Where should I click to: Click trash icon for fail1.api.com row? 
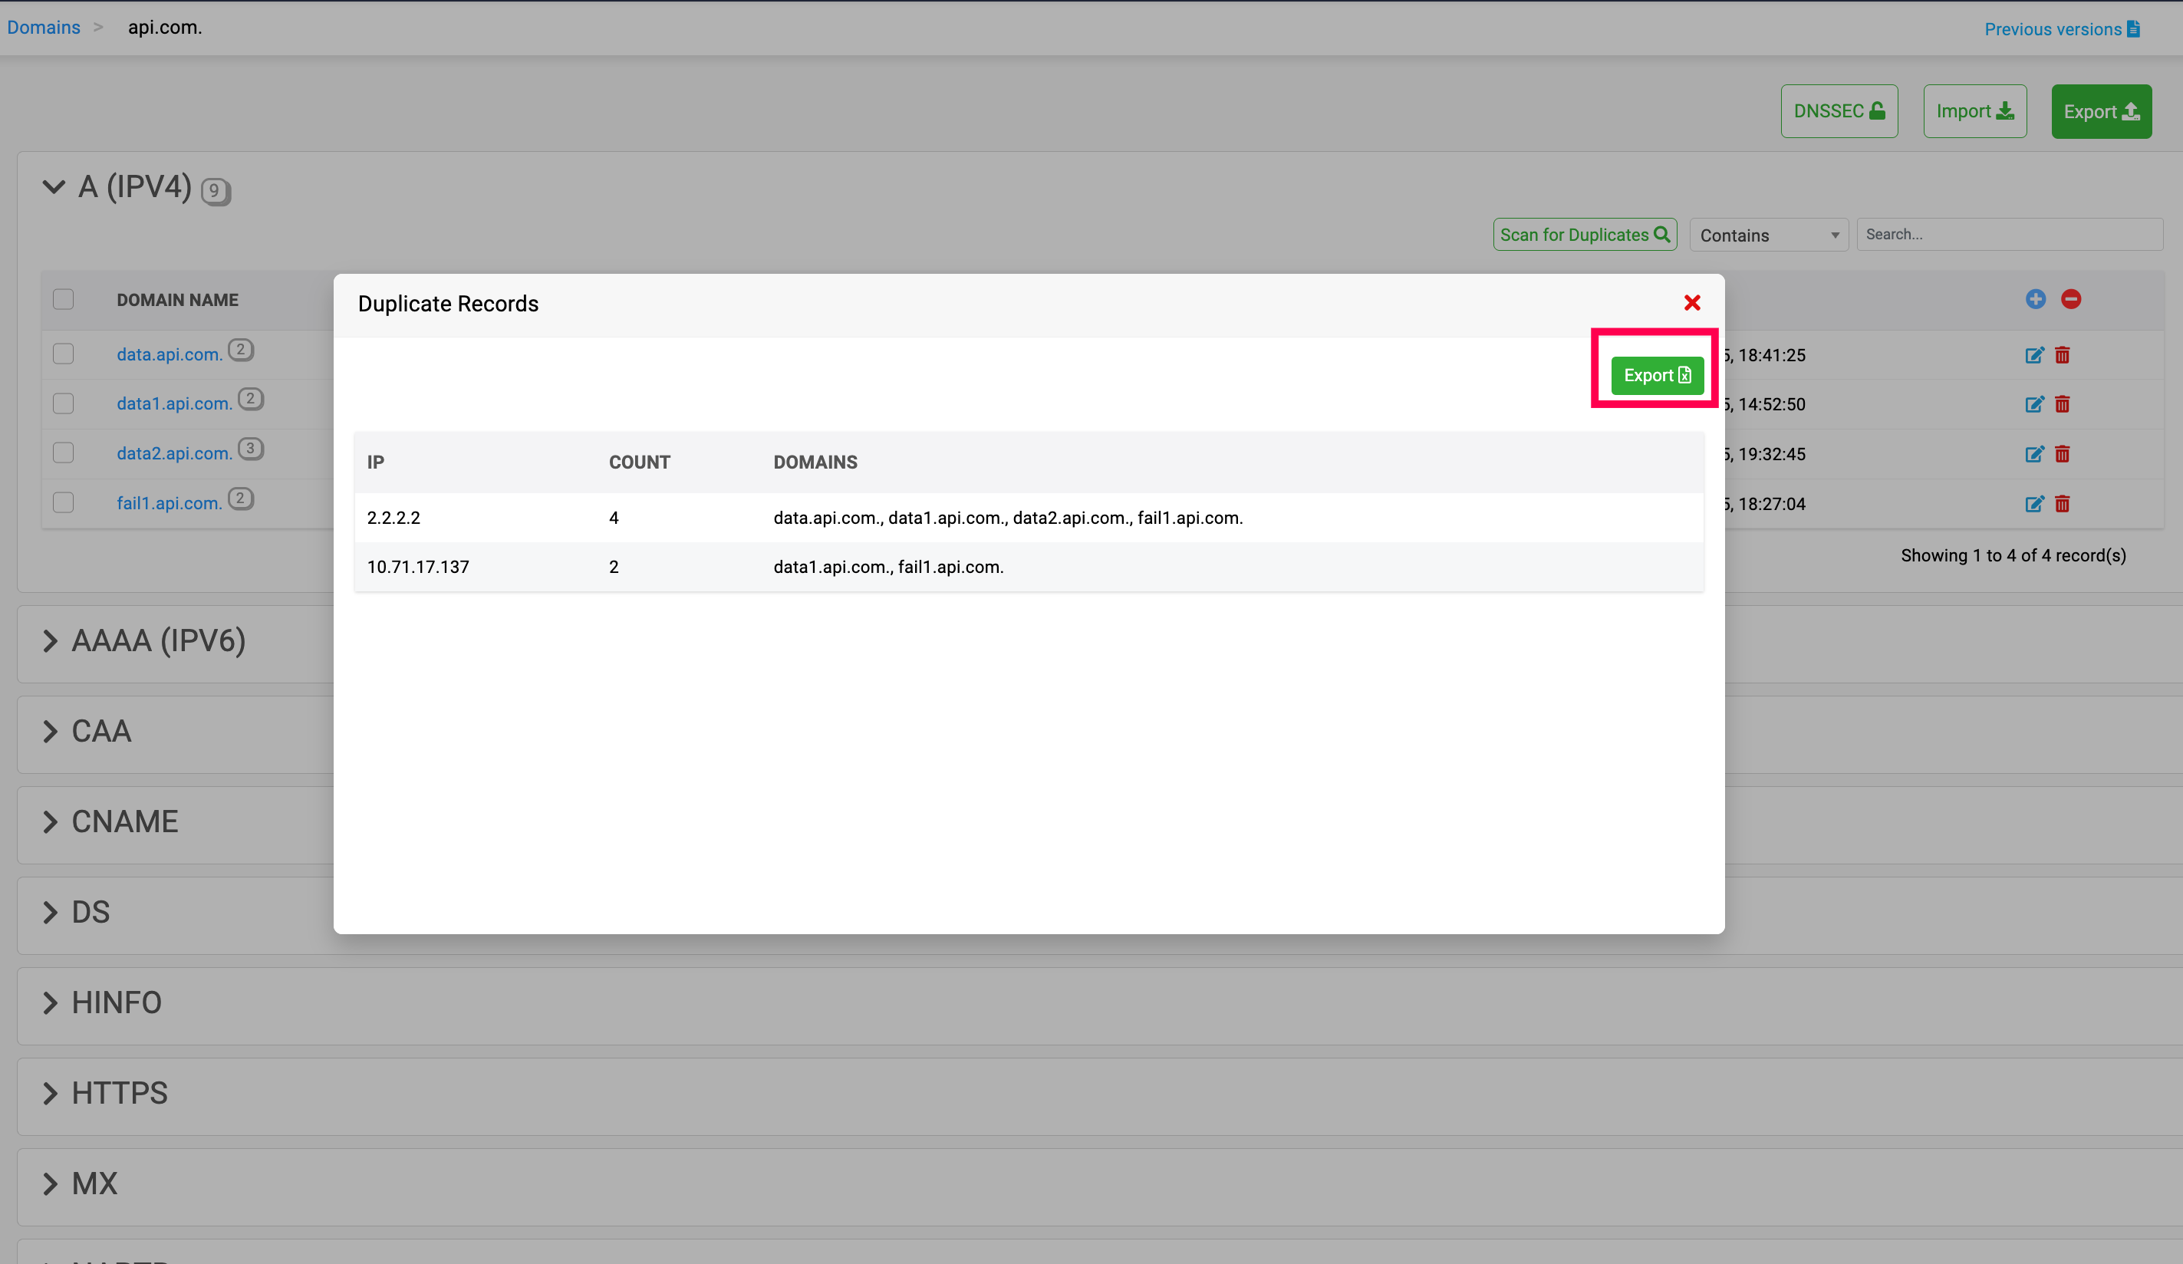coord(2062,504)
